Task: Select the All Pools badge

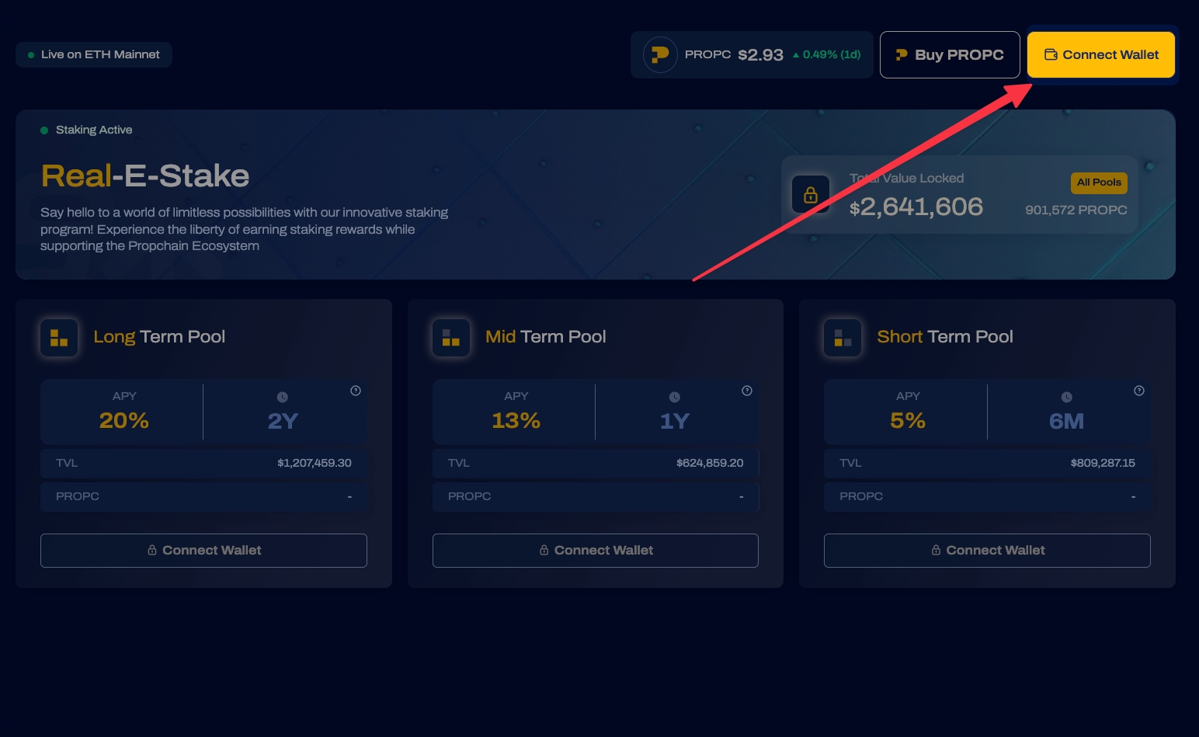Action: (1099, 183)
